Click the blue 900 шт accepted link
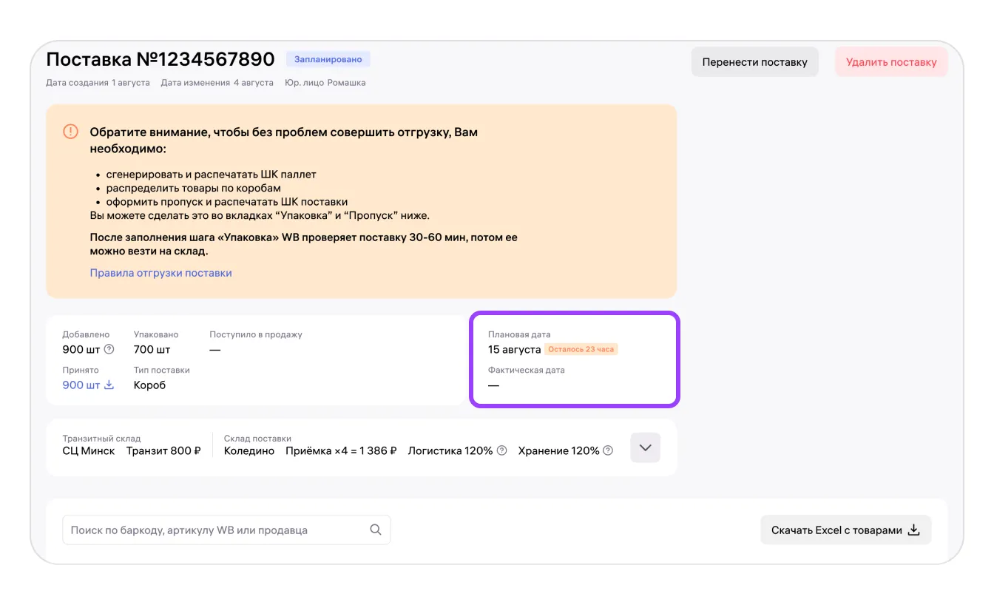Screen dimensions: 994x605 click(81, 385)
